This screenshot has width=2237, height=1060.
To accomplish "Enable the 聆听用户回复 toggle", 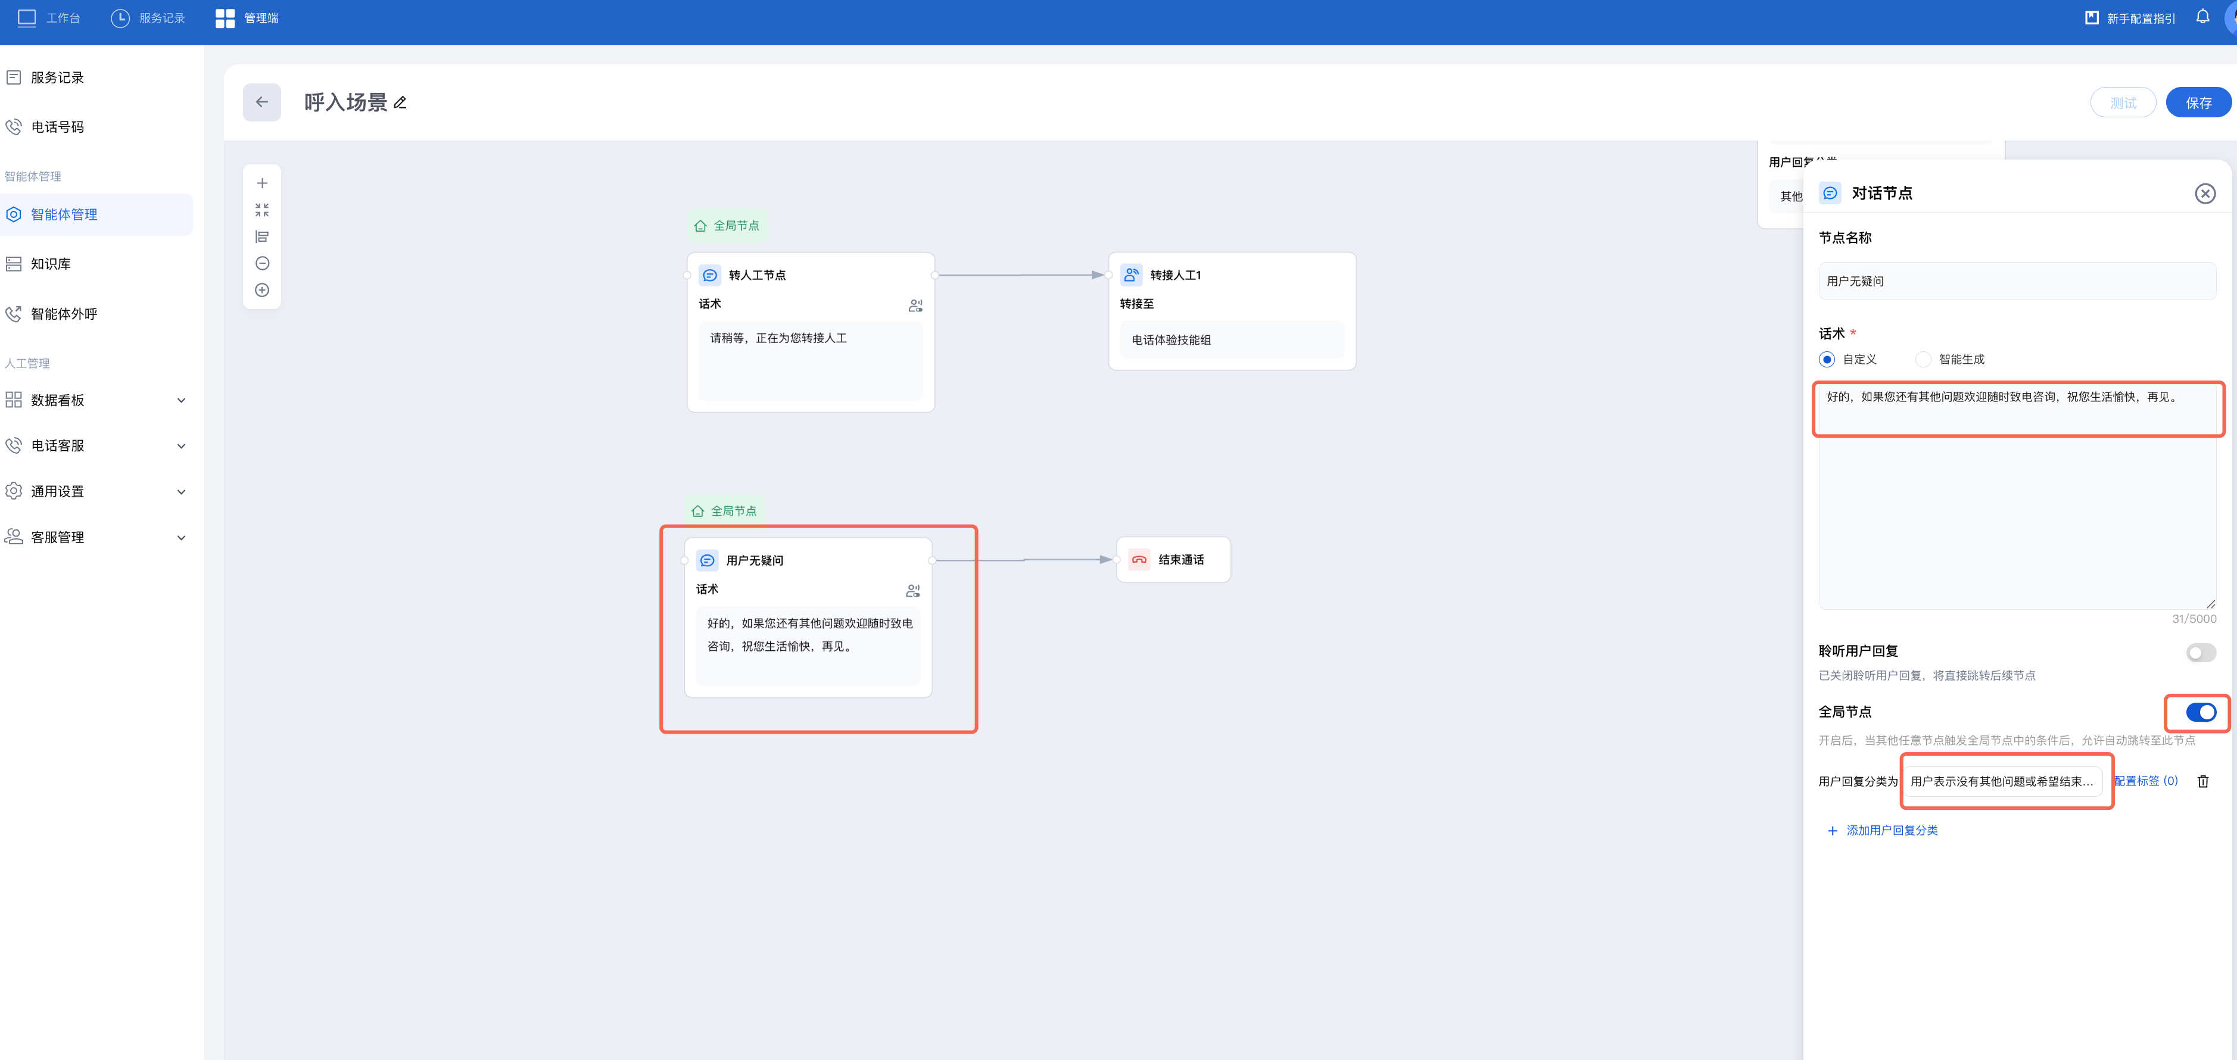I will click(2201, 652).
